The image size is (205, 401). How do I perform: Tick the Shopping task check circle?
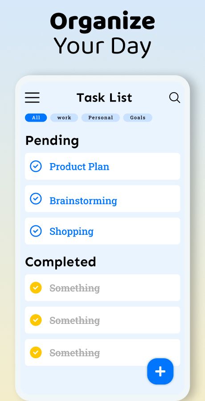point(36,231)
